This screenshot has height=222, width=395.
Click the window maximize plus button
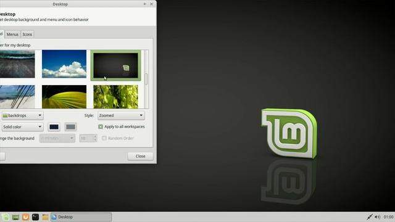tap(144, 4)
